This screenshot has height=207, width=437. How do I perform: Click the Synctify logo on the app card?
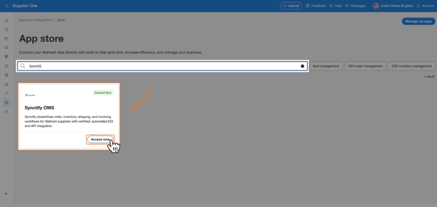(x=30, y=95)
